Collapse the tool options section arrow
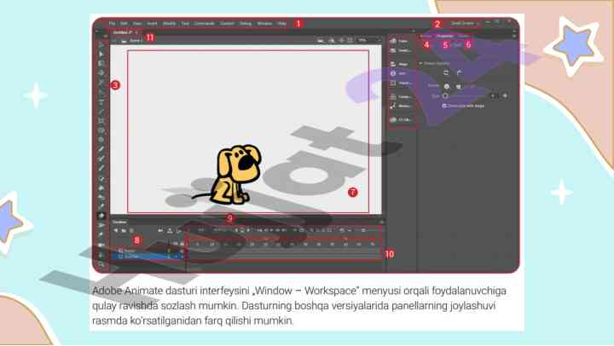Viewport: 614px width, 346px height. tap(421, 63)
